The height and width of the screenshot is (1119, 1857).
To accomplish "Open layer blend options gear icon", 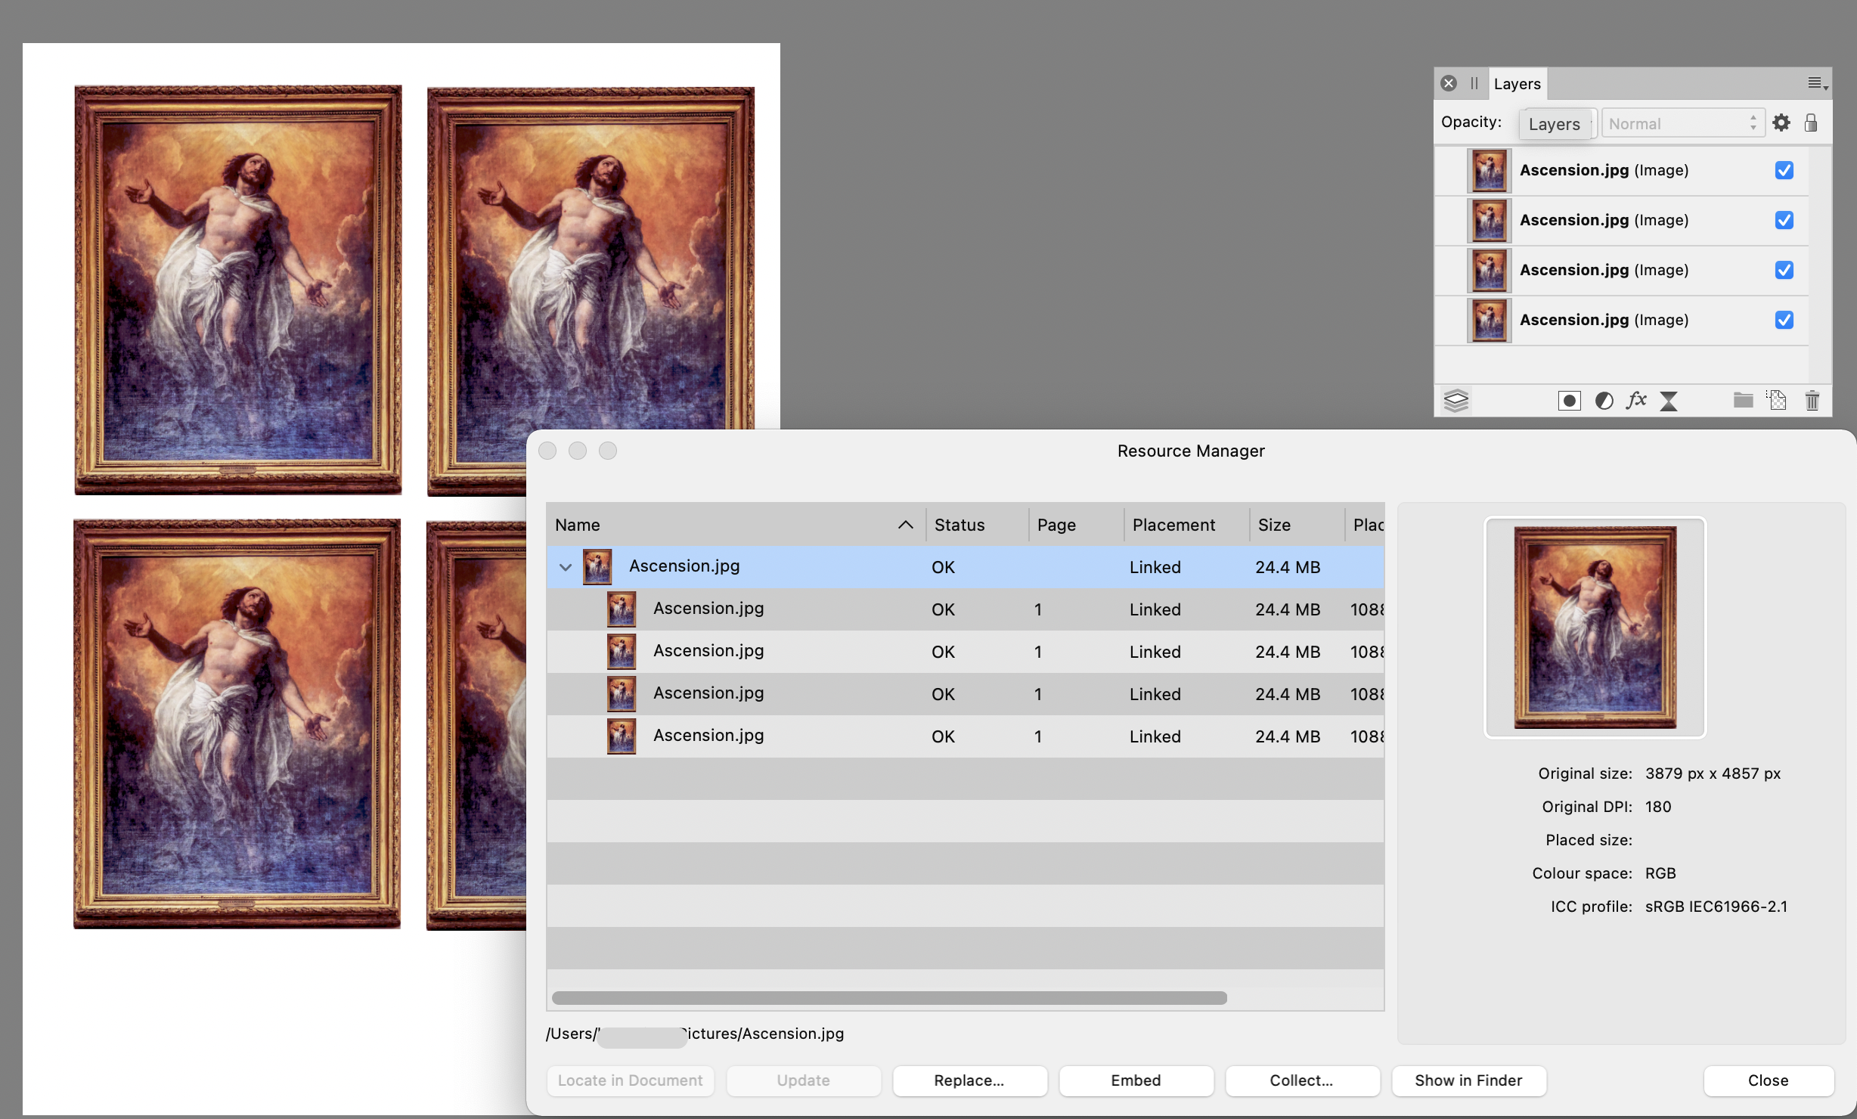I will [1781, 122].
